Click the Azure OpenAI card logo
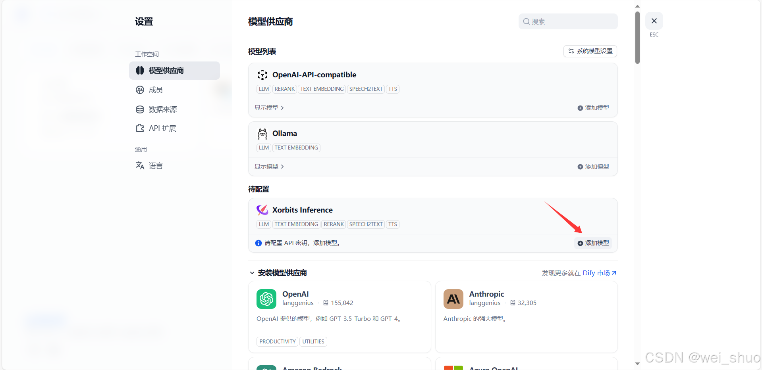The width and height of the screenshot is (762, 370). (453, 368)
